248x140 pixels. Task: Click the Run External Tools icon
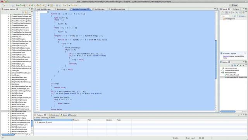pyautogui.click(x=24, y=5)
